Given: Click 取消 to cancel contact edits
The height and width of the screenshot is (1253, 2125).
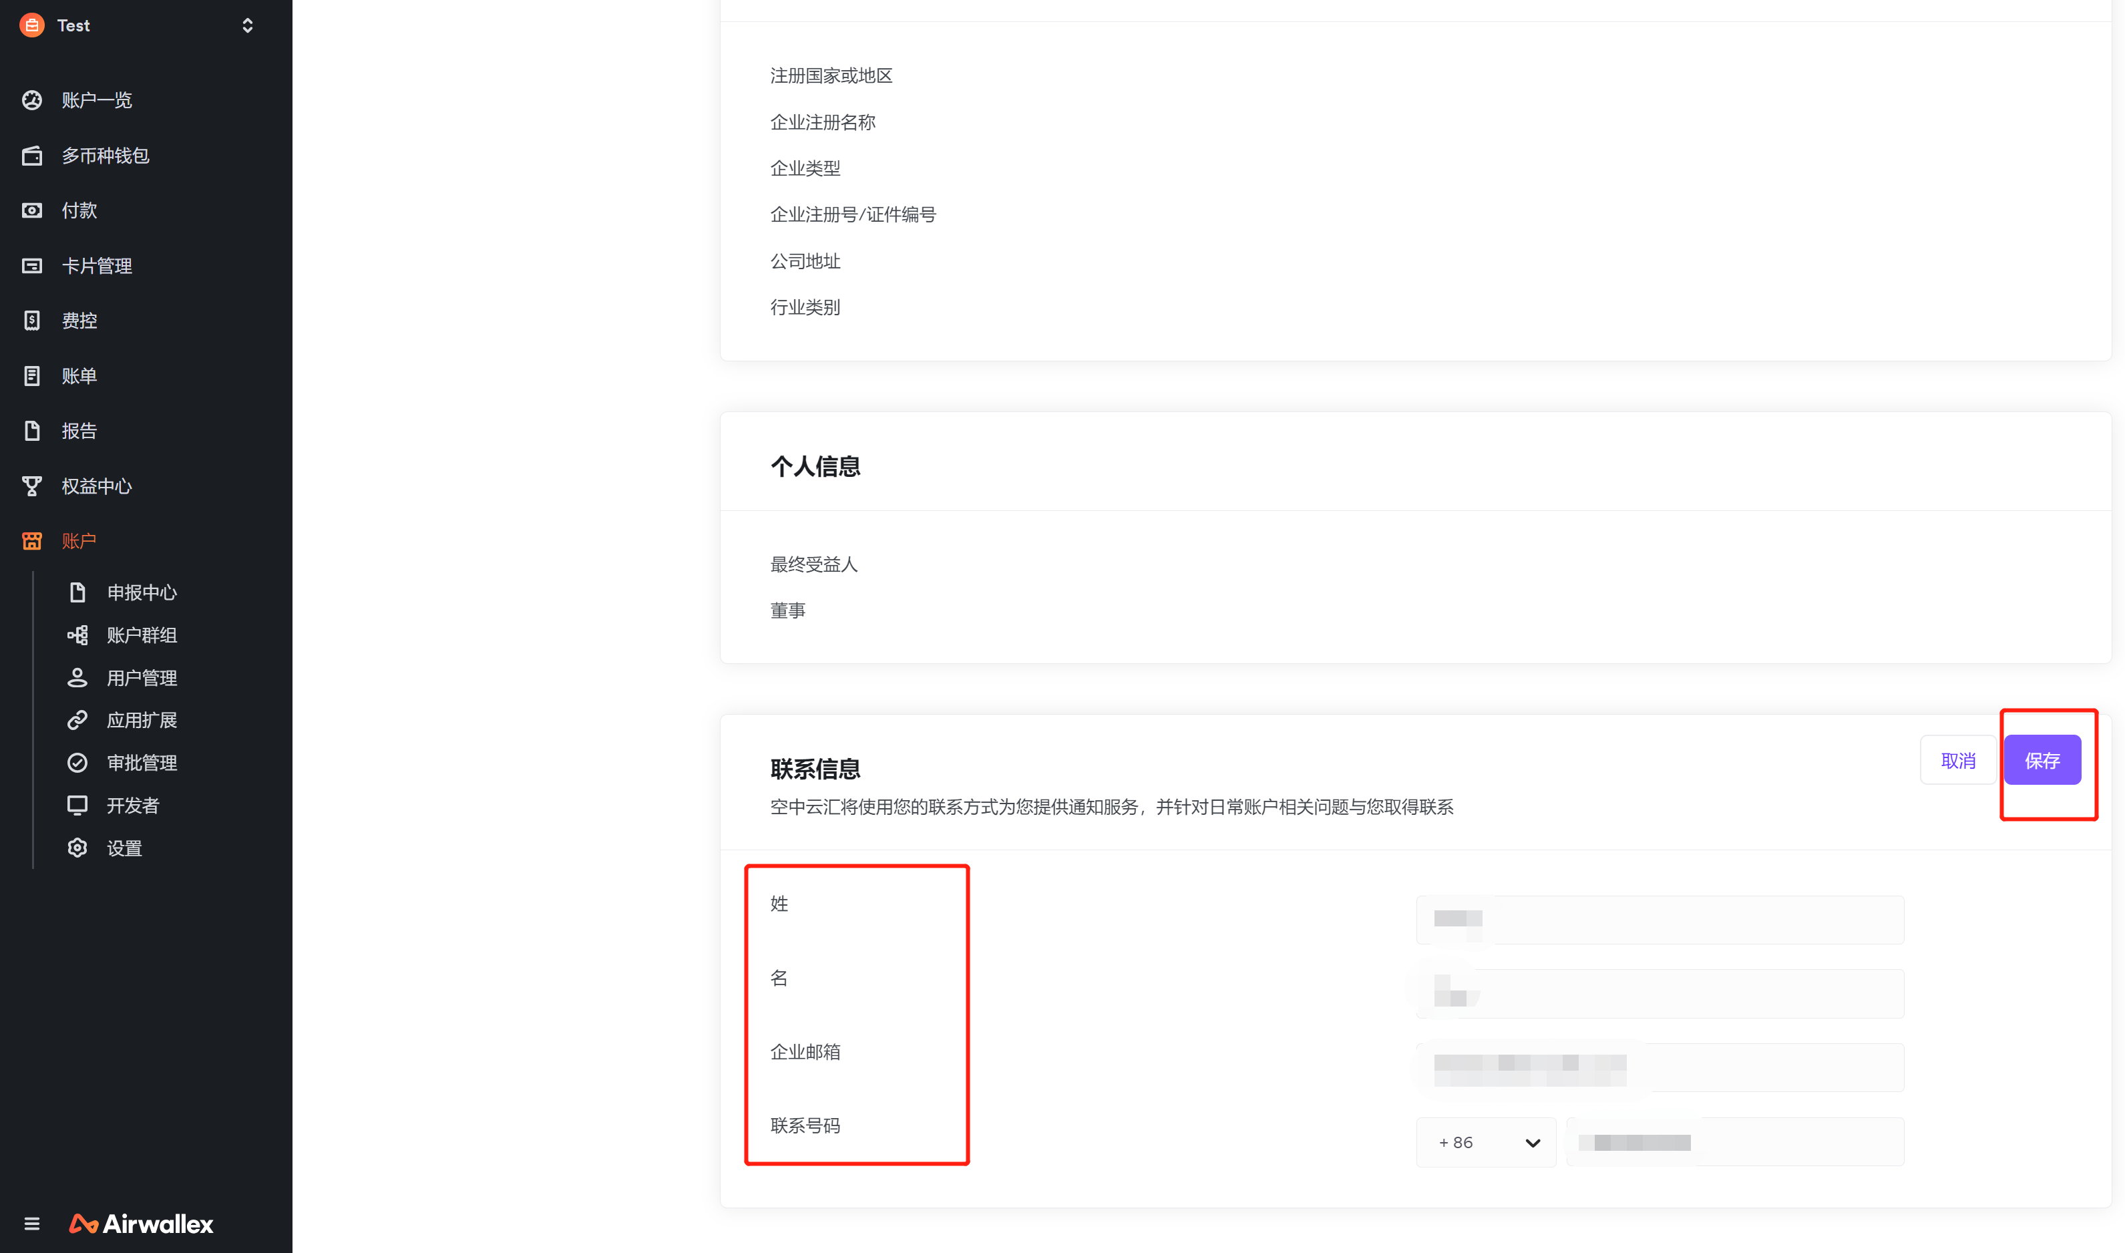Looking at the screenshot, I should click(1958, 760).
